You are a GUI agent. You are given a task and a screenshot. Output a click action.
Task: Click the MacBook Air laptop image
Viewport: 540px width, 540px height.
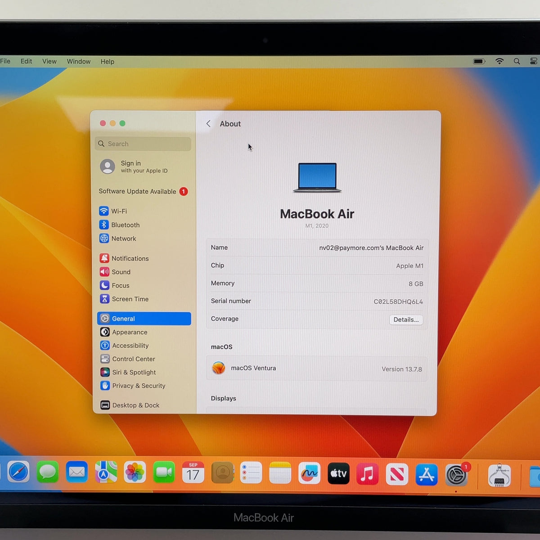point(317,178)
